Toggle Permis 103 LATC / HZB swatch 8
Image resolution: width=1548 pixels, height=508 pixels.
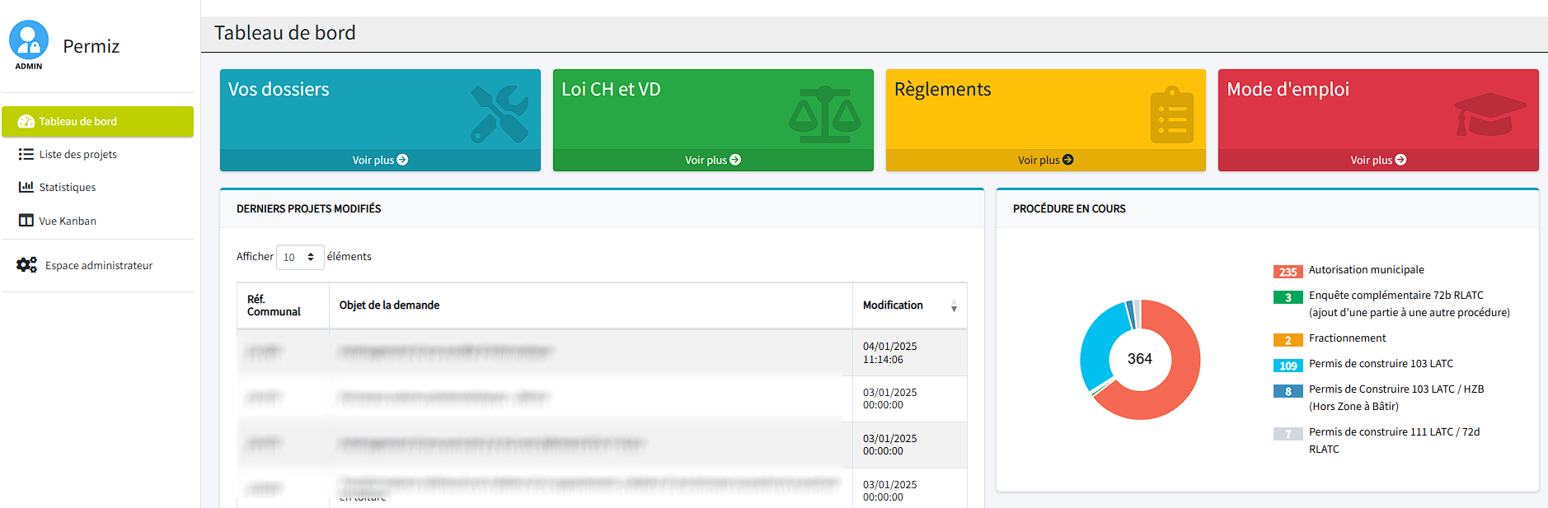click(x=1288, y=391)
